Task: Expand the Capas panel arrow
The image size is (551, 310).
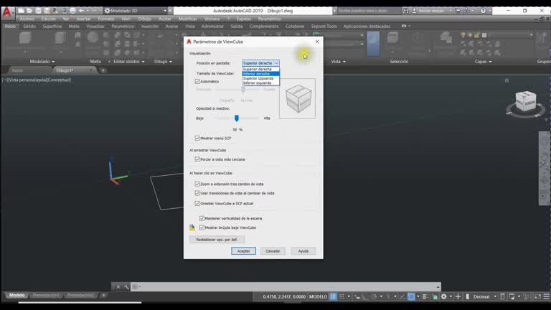Action: pyautogui.click(x=490, y=62)
